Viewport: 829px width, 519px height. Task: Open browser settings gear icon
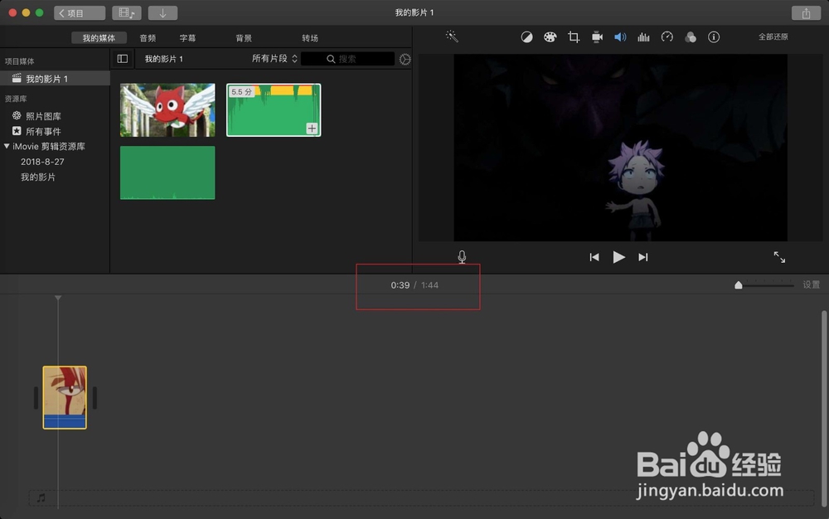coord(405,59)
